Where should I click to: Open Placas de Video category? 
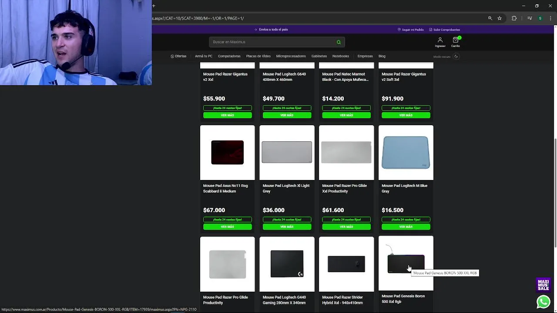click(x=258, y=56)
